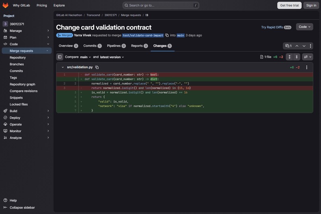Click author name Yarra Vivek
Viewport: 321px width, 214px height.
click(82, 35)
